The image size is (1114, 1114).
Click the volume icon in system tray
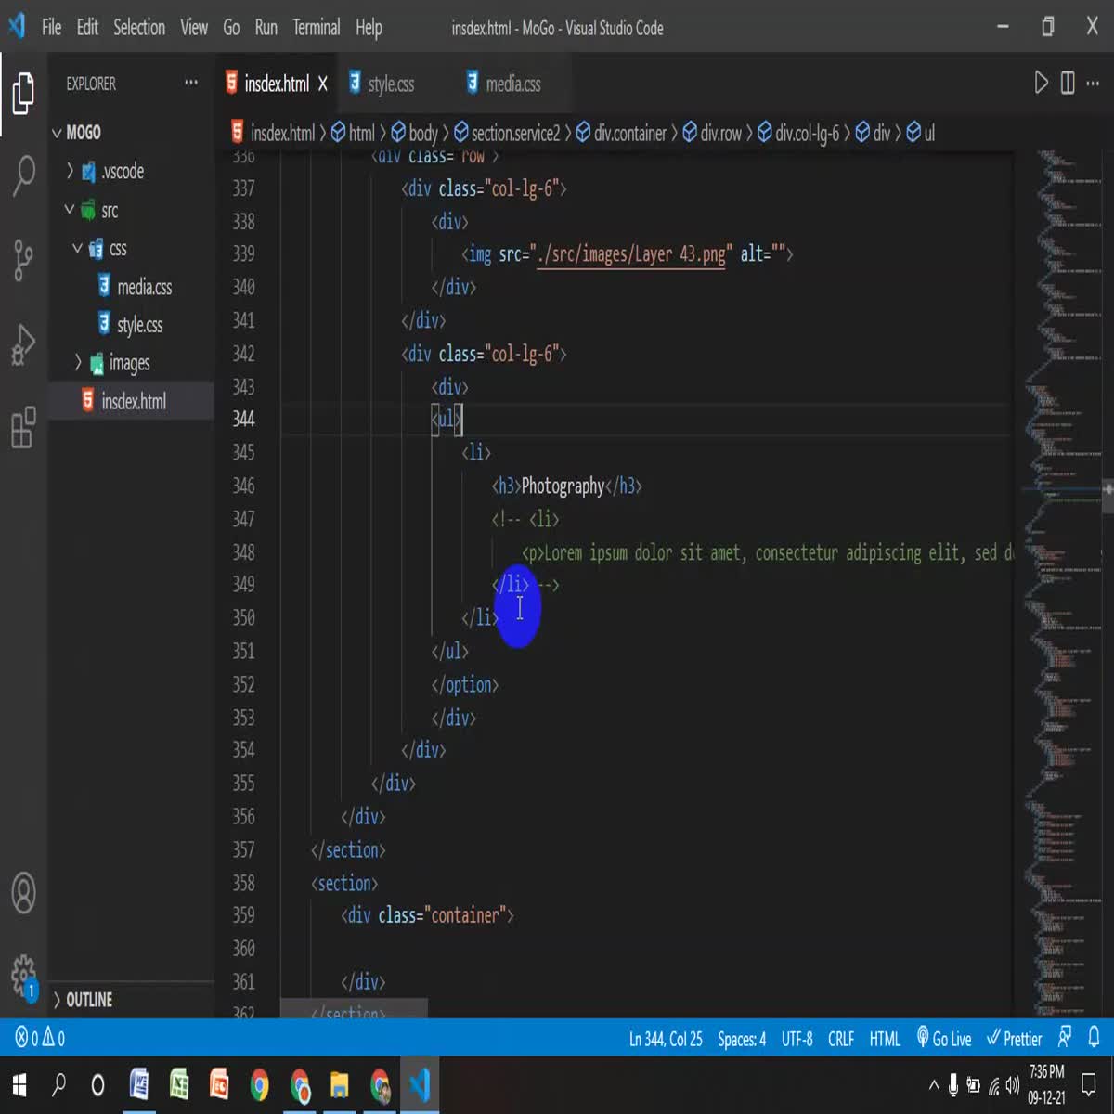[1012, 1085]
